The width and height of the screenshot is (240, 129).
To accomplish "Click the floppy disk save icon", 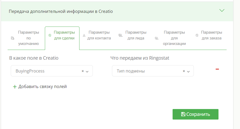I will (x=183, y=114).
